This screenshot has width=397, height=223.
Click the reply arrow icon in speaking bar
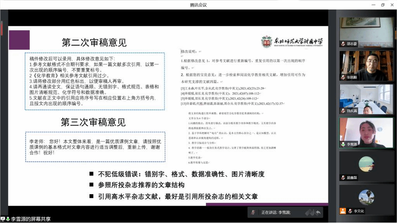(318, 212)
